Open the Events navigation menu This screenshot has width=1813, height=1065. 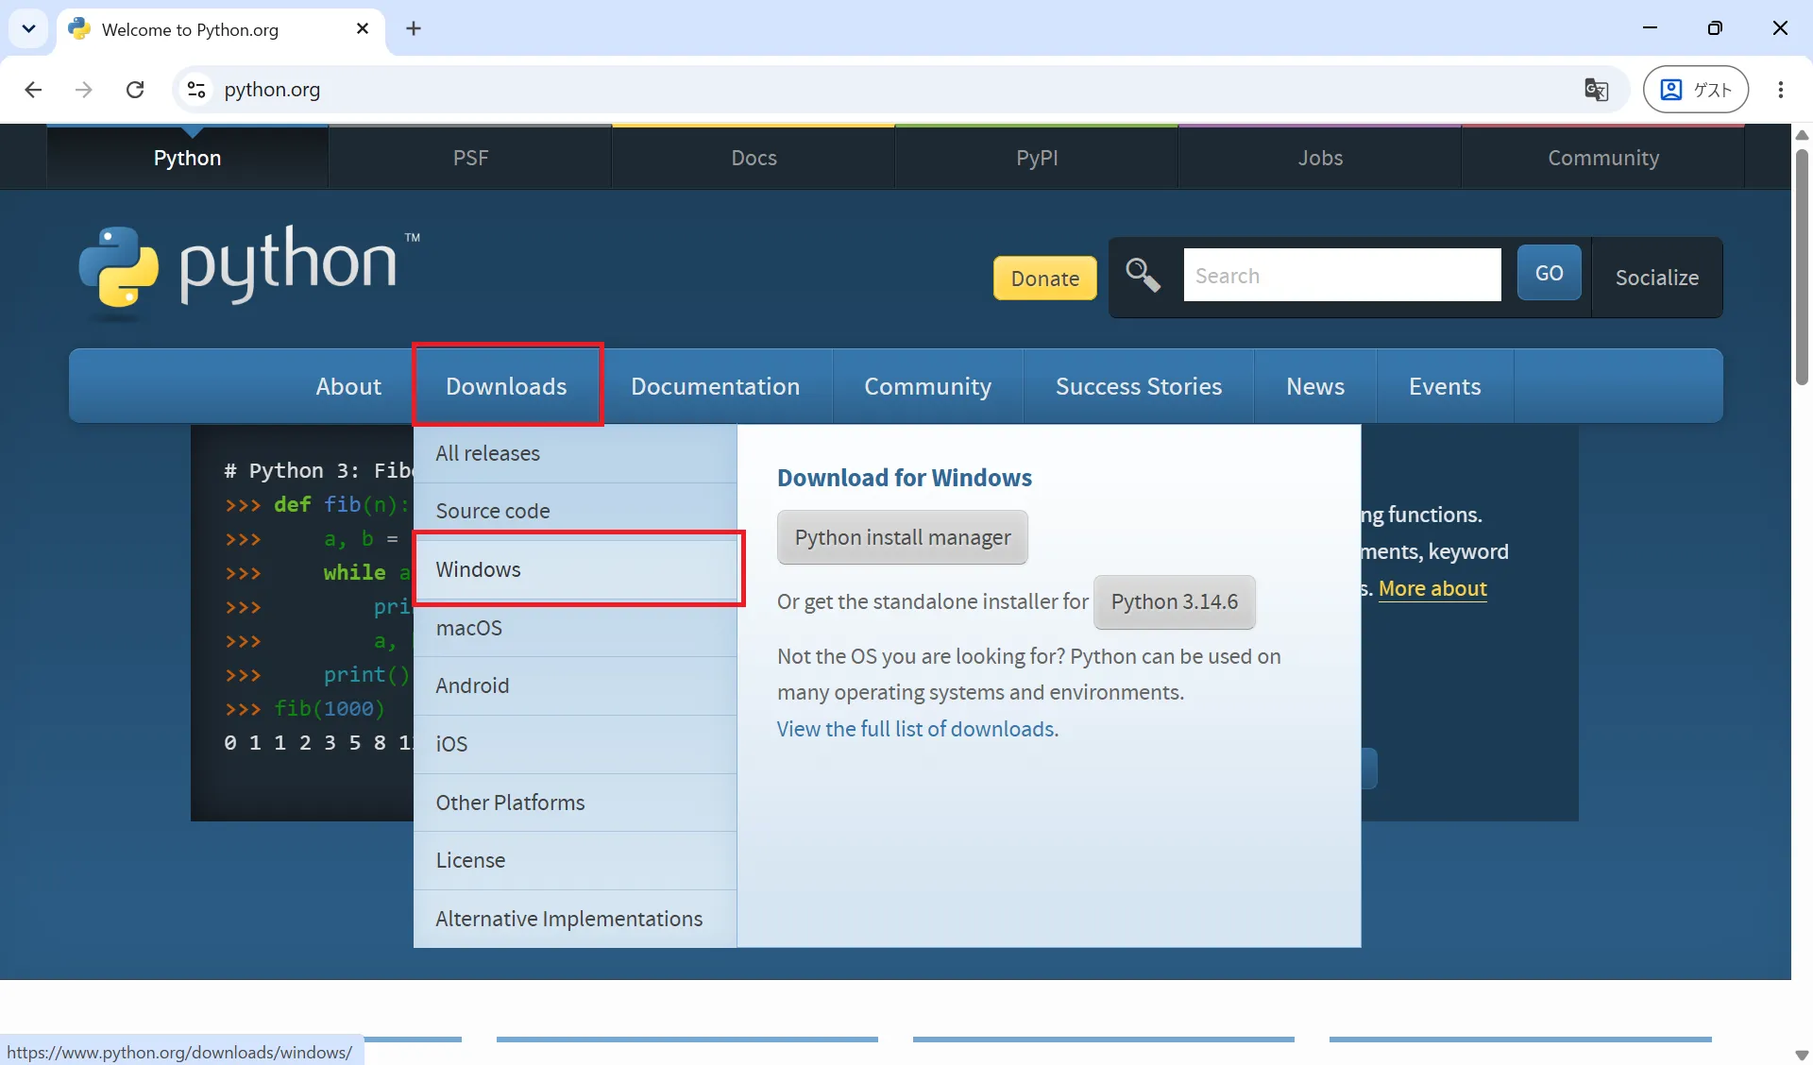(1445, 386)
